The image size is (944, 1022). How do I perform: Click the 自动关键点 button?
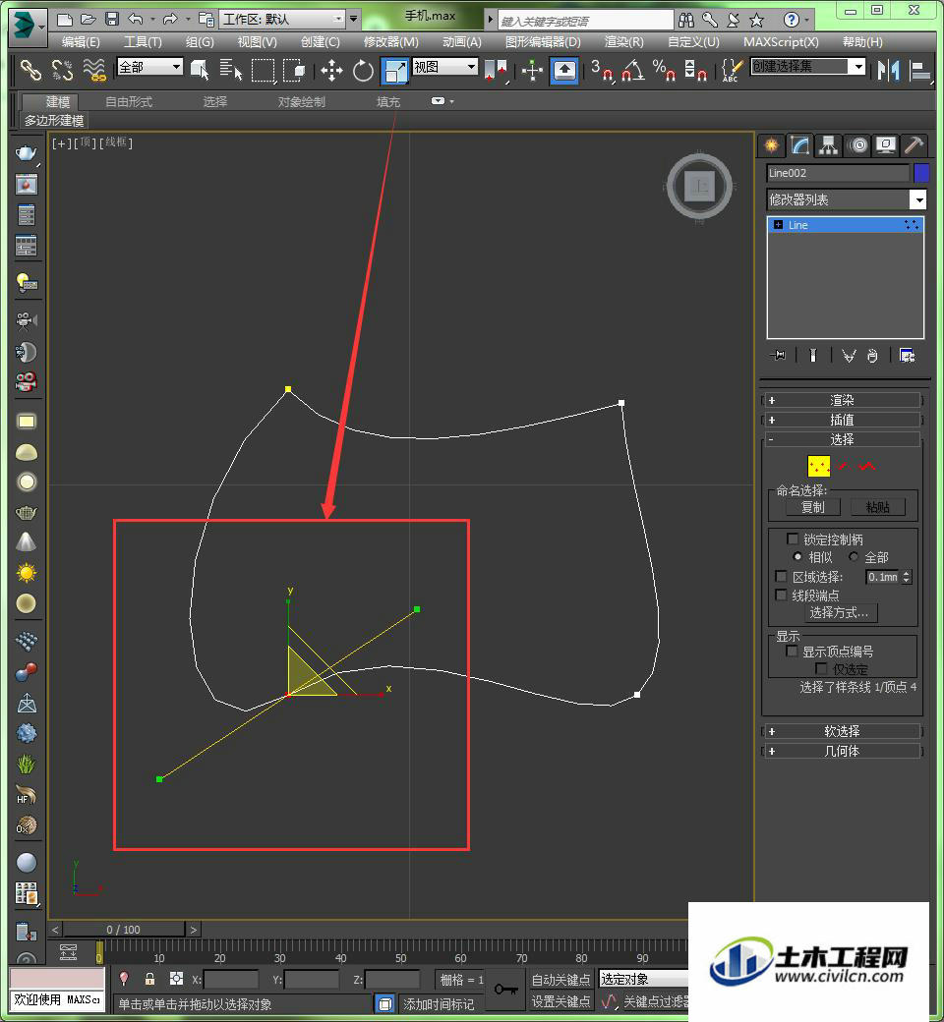tap(560, 980)
